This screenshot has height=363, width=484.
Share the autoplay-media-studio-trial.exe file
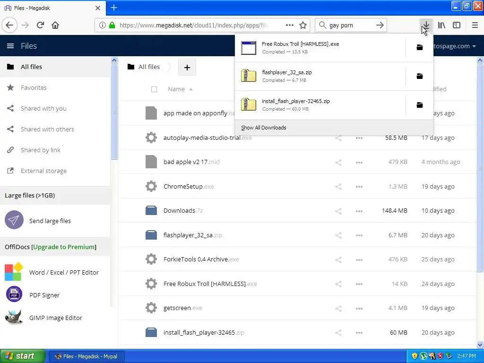[x=338, y=138]
